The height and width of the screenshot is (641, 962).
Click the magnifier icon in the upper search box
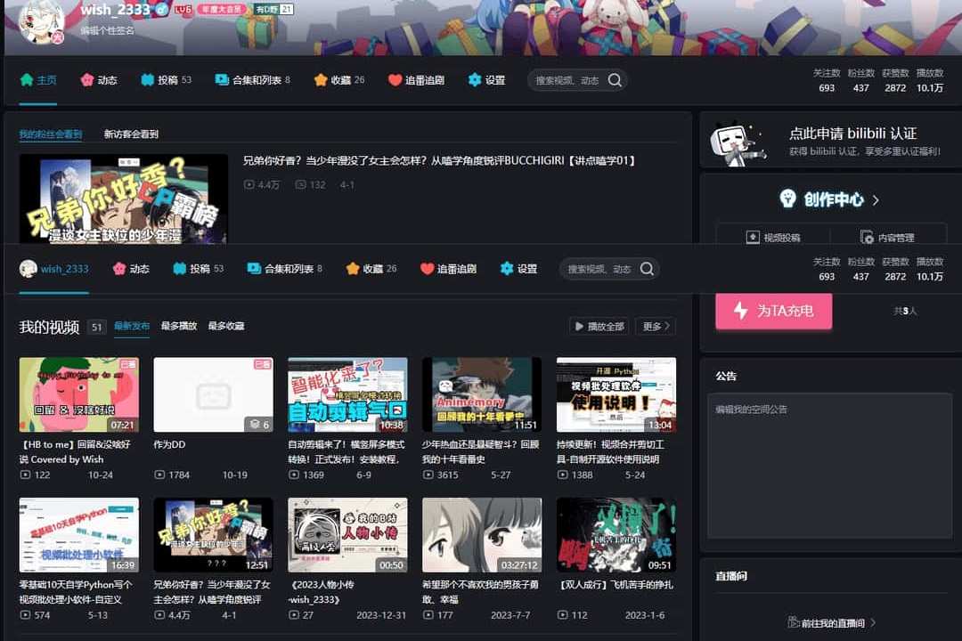pyautogui.click(x=615, y=80)
